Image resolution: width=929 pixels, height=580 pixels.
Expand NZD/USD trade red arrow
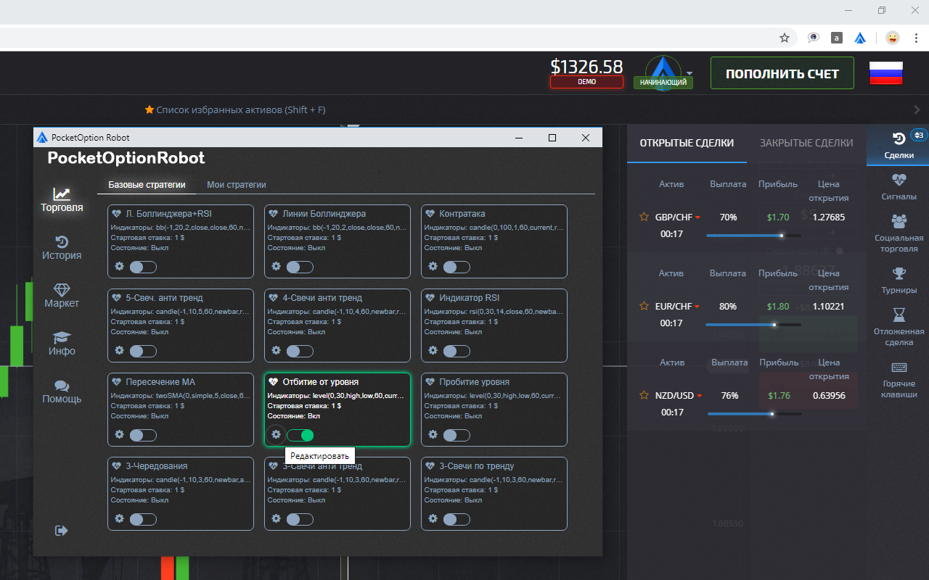point(700,396)
